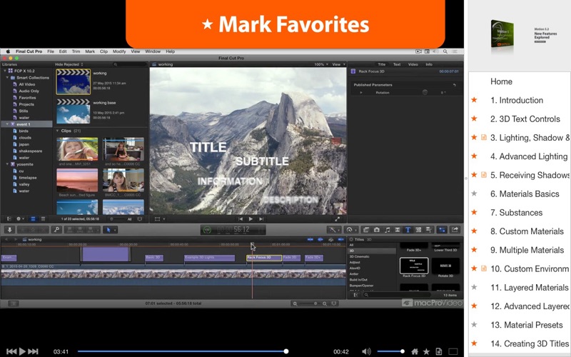Favorite chapter 11 Layered Materials star
Screen dimensions: 571x357
coord(474,287)
